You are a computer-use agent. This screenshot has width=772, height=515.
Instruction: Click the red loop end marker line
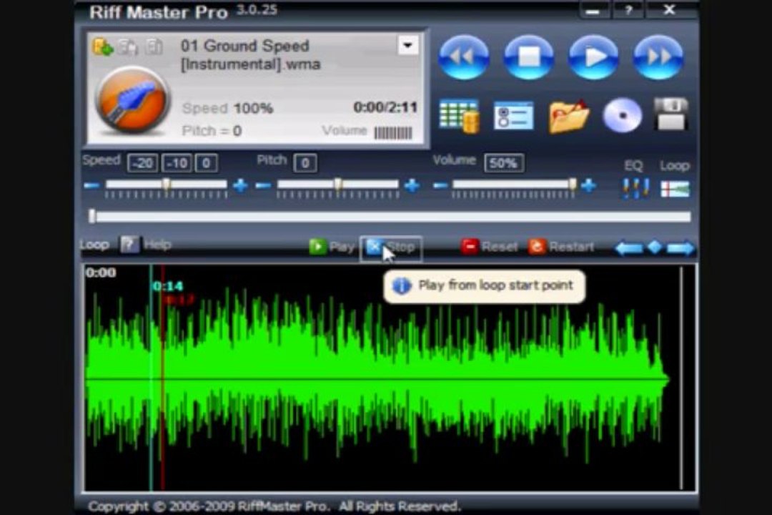click(162, 378)
